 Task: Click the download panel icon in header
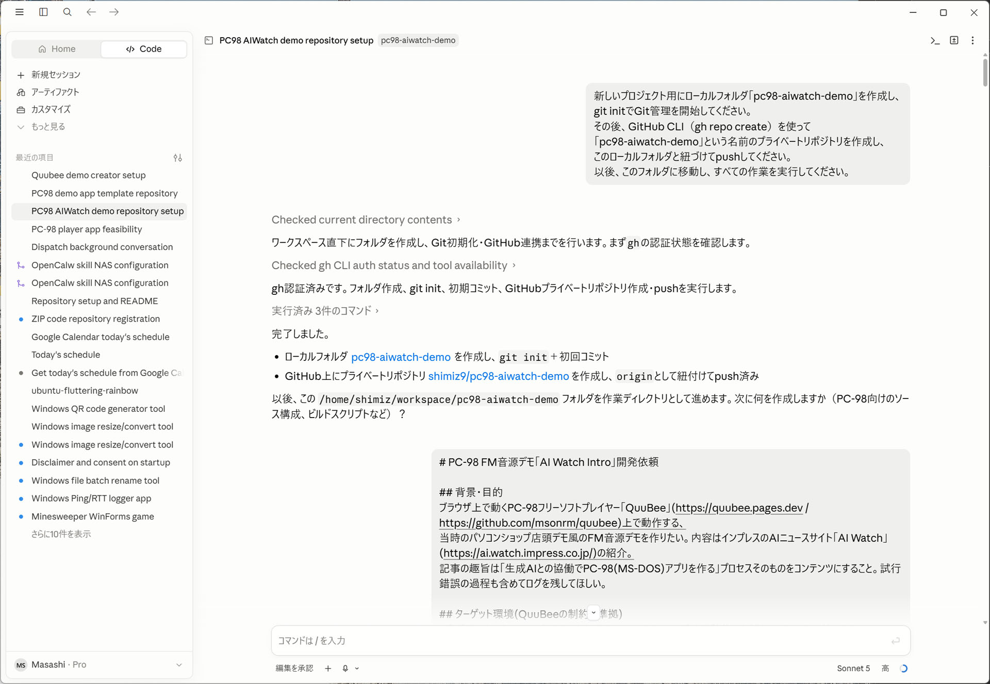[x=954, y=40]
